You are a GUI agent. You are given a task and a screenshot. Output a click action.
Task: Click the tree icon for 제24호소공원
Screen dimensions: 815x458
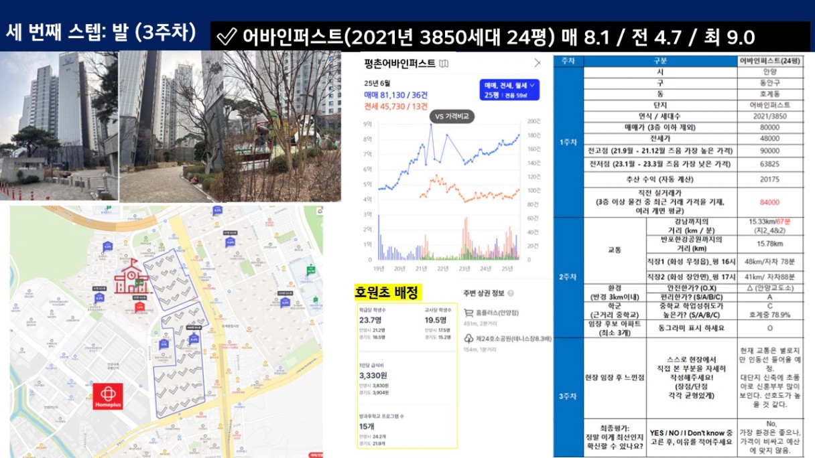(x=468, y=339)
